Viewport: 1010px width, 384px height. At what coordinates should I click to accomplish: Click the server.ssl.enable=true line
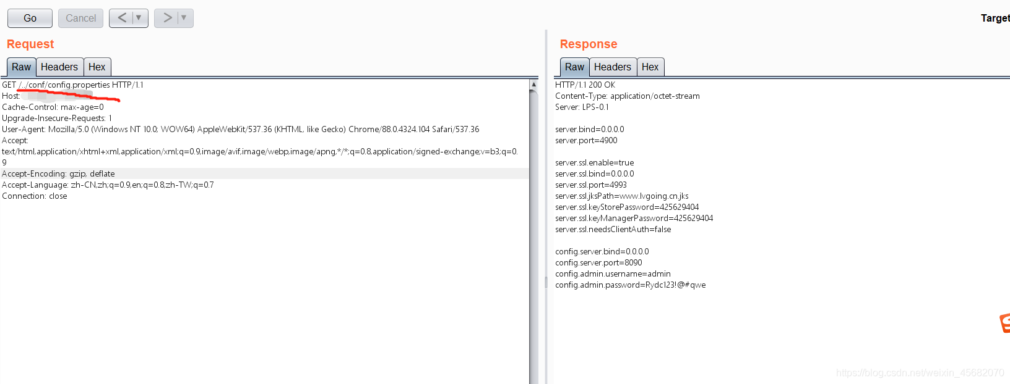coord(595,162)
